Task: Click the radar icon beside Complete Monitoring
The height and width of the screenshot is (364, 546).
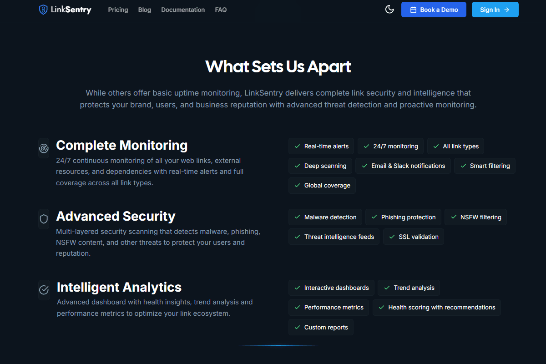Action: [x=44, y=148]
